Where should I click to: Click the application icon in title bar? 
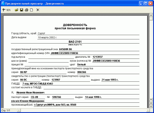(3, 3)
